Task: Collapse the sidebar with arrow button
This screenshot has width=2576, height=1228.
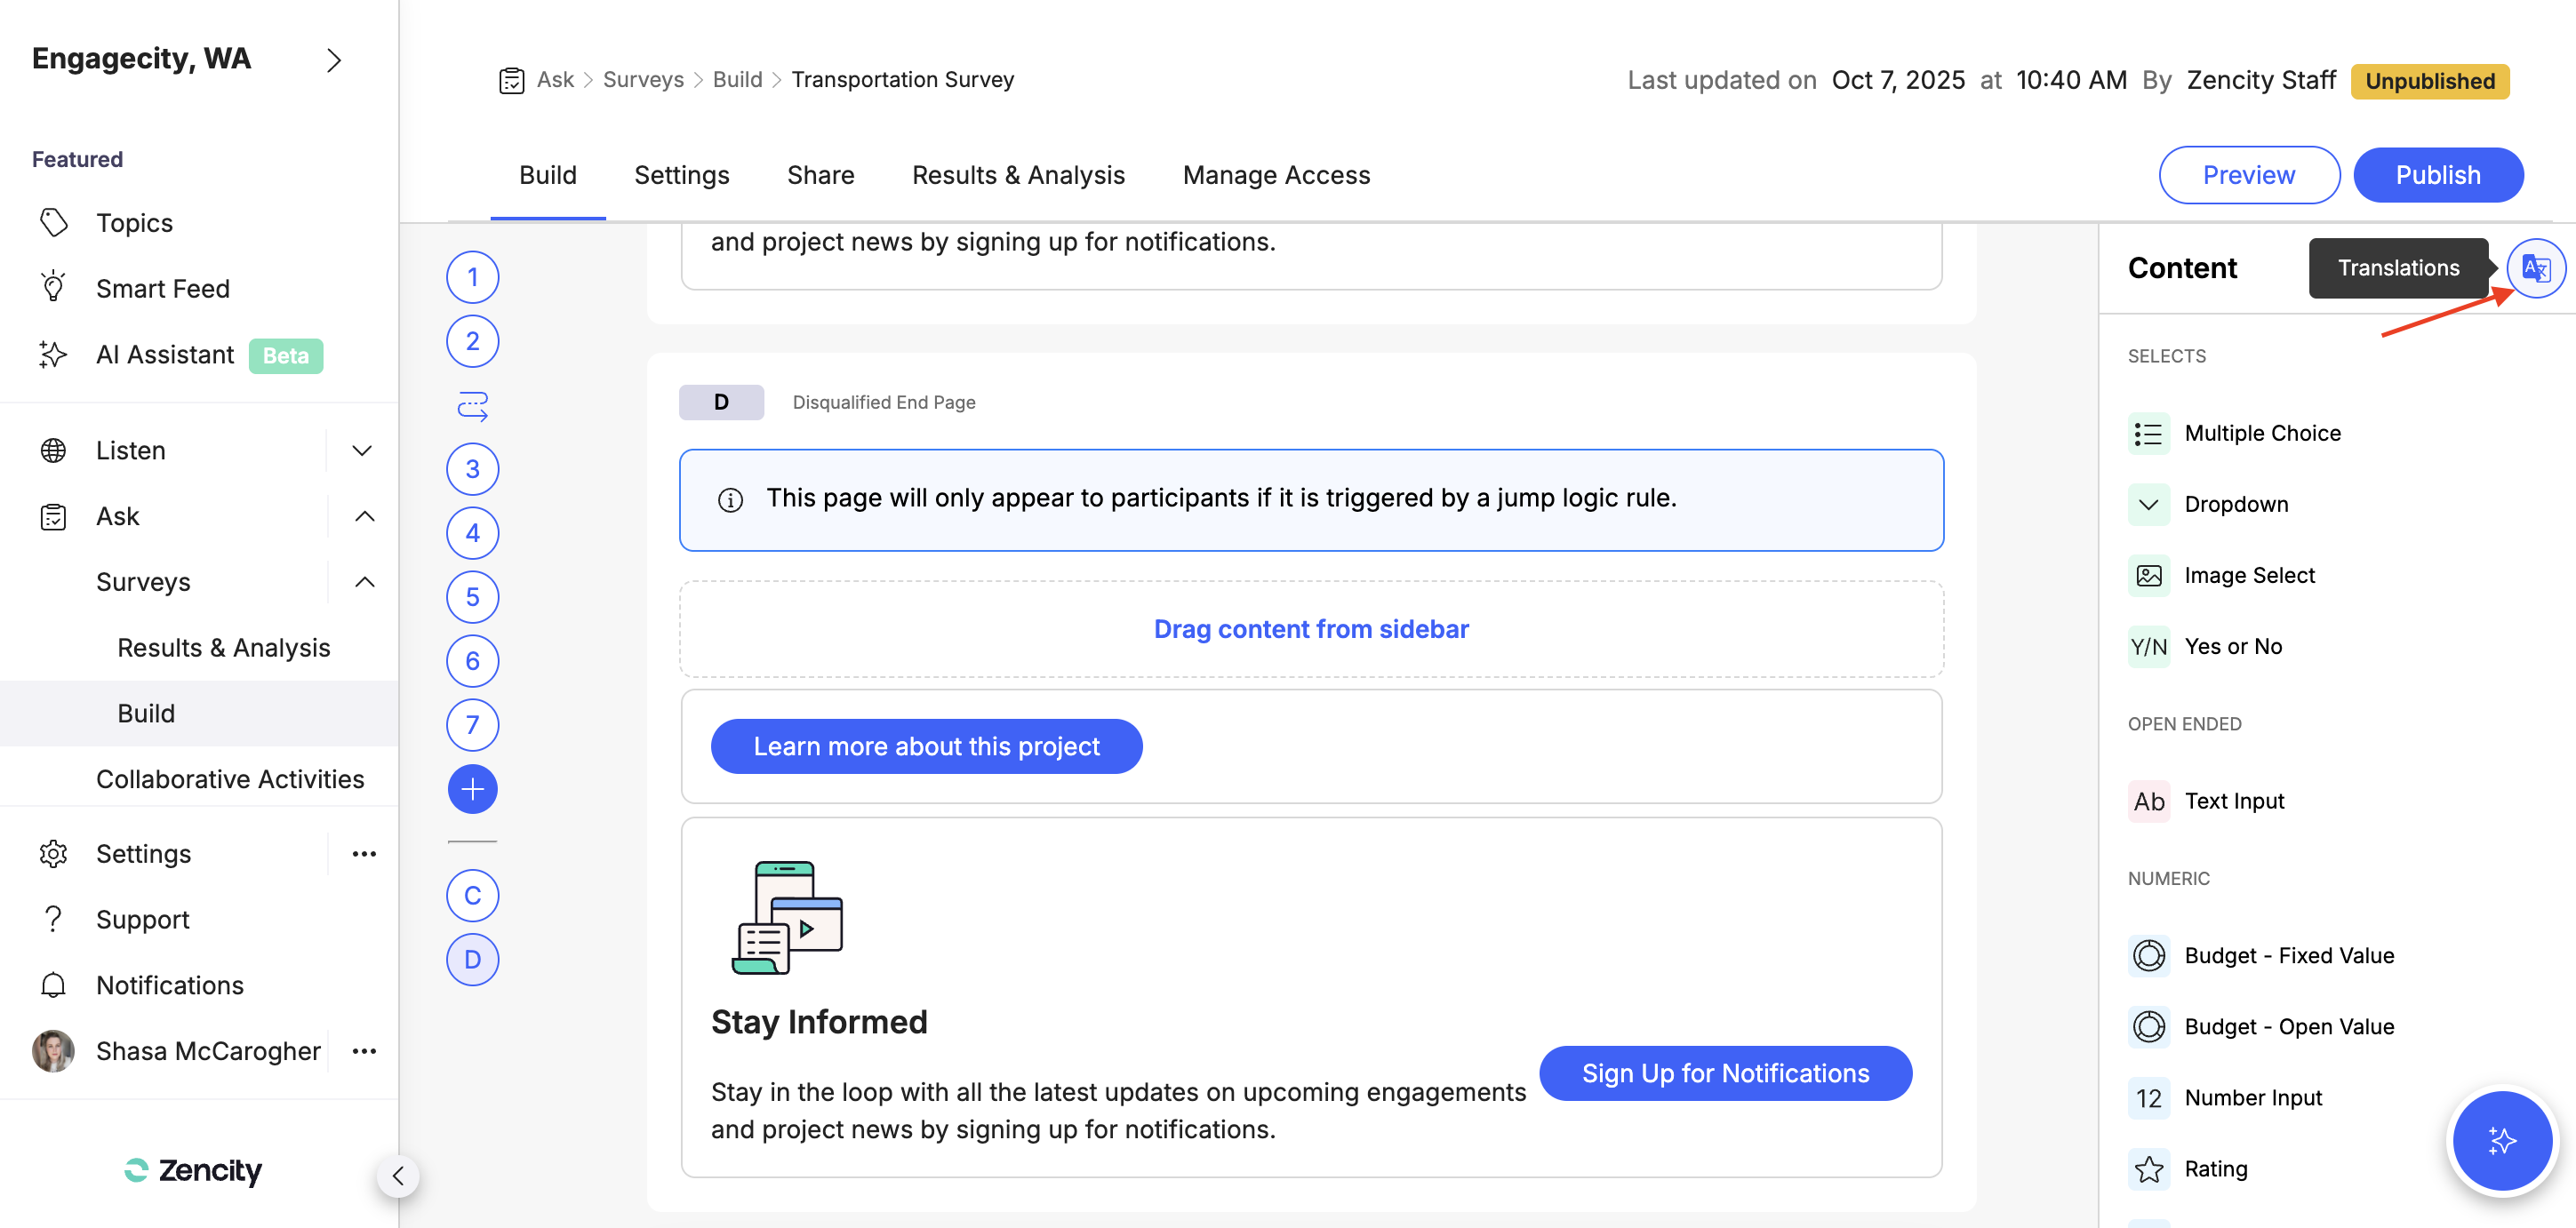Action: coord(398,1176)
